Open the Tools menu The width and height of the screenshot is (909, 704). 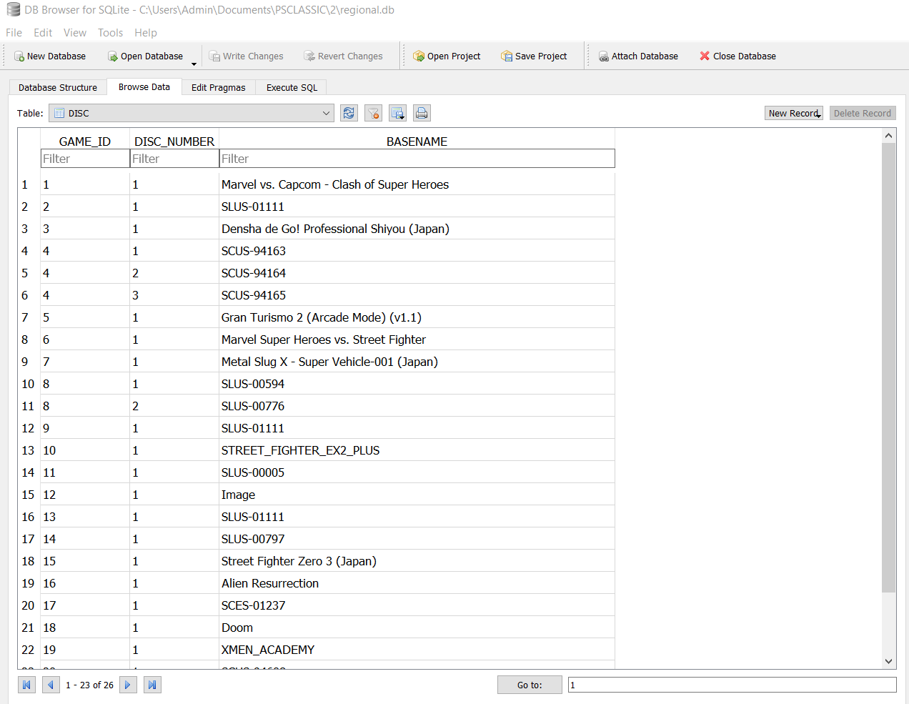[111, 33]
